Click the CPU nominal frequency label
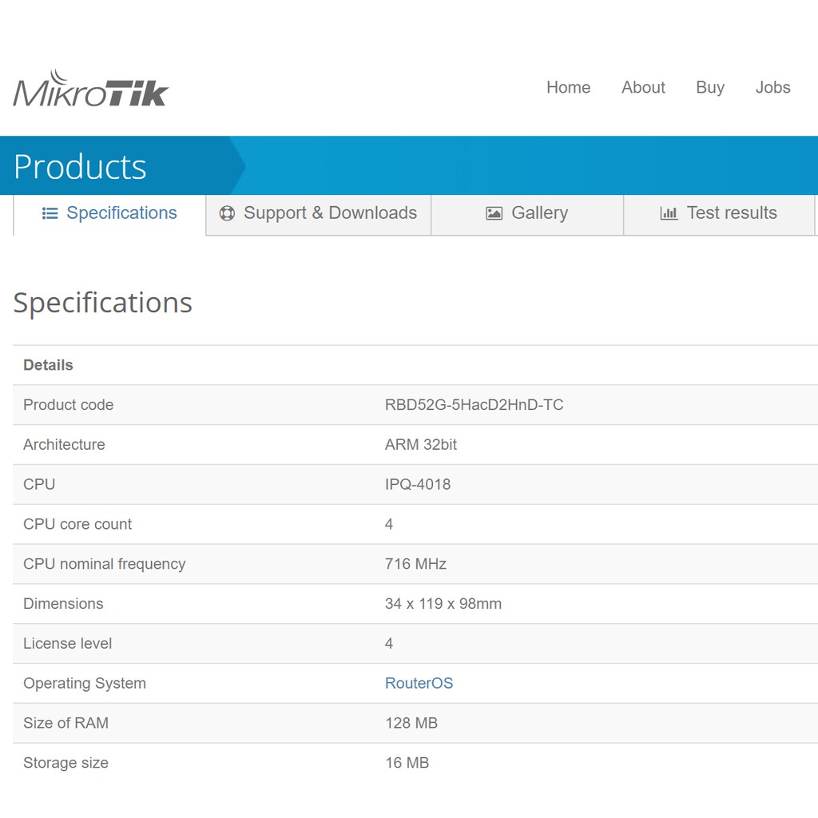 pos(105,564)
